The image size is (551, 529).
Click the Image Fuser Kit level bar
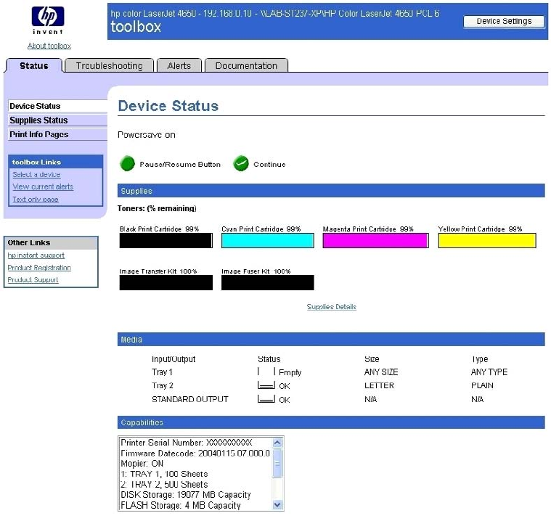pyautogui.click(x=268, y=283)
